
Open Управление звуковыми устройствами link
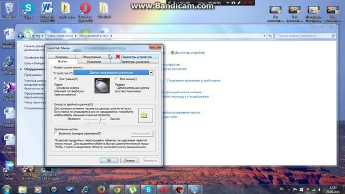pos(194,80)
